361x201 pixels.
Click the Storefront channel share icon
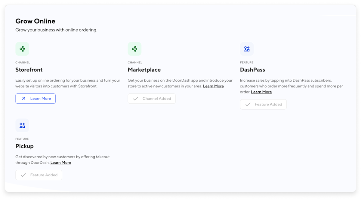pos(22,49)
